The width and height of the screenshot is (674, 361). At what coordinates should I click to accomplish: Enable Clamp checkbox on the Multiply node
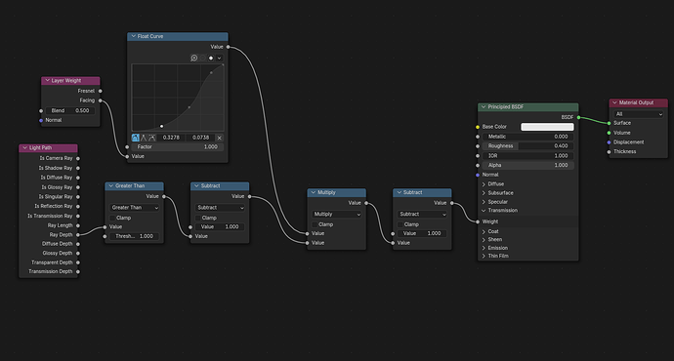[x=315, y=224]
